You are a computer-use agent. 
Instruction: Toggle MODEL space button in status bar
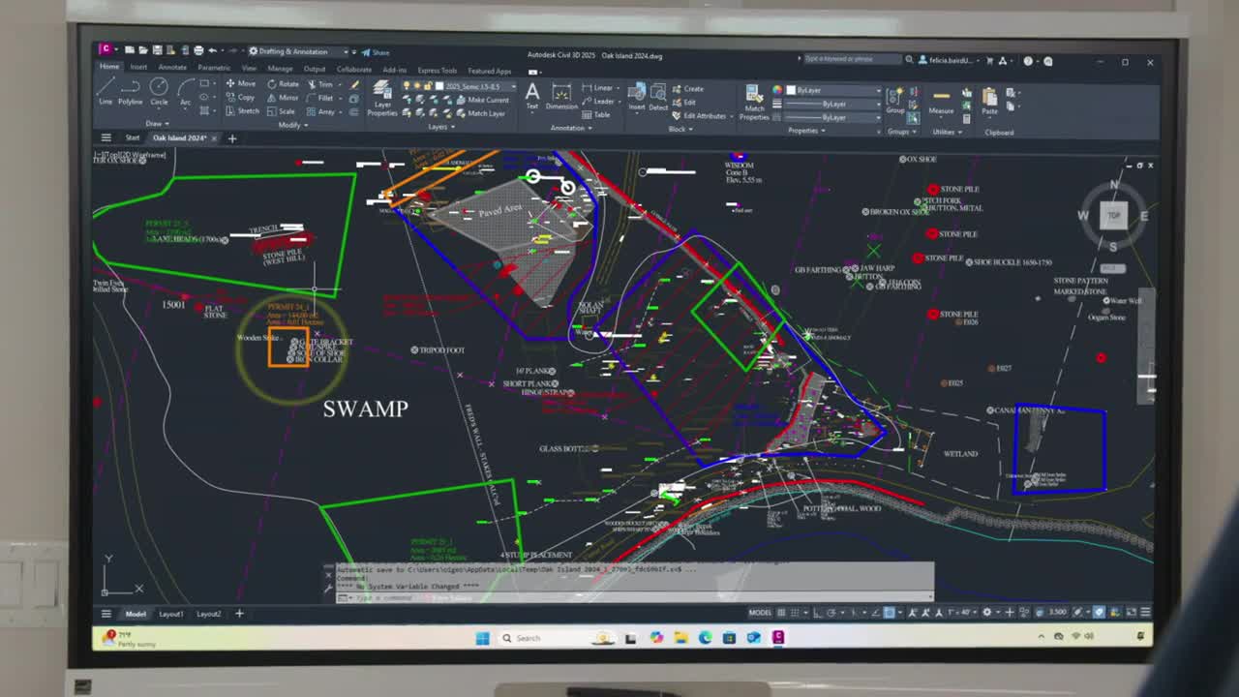pyautogui.click(x=760, y=613)
